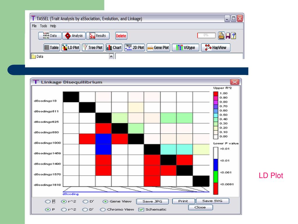
Task: Click the help question mark icon
Action: coord(234,36)
